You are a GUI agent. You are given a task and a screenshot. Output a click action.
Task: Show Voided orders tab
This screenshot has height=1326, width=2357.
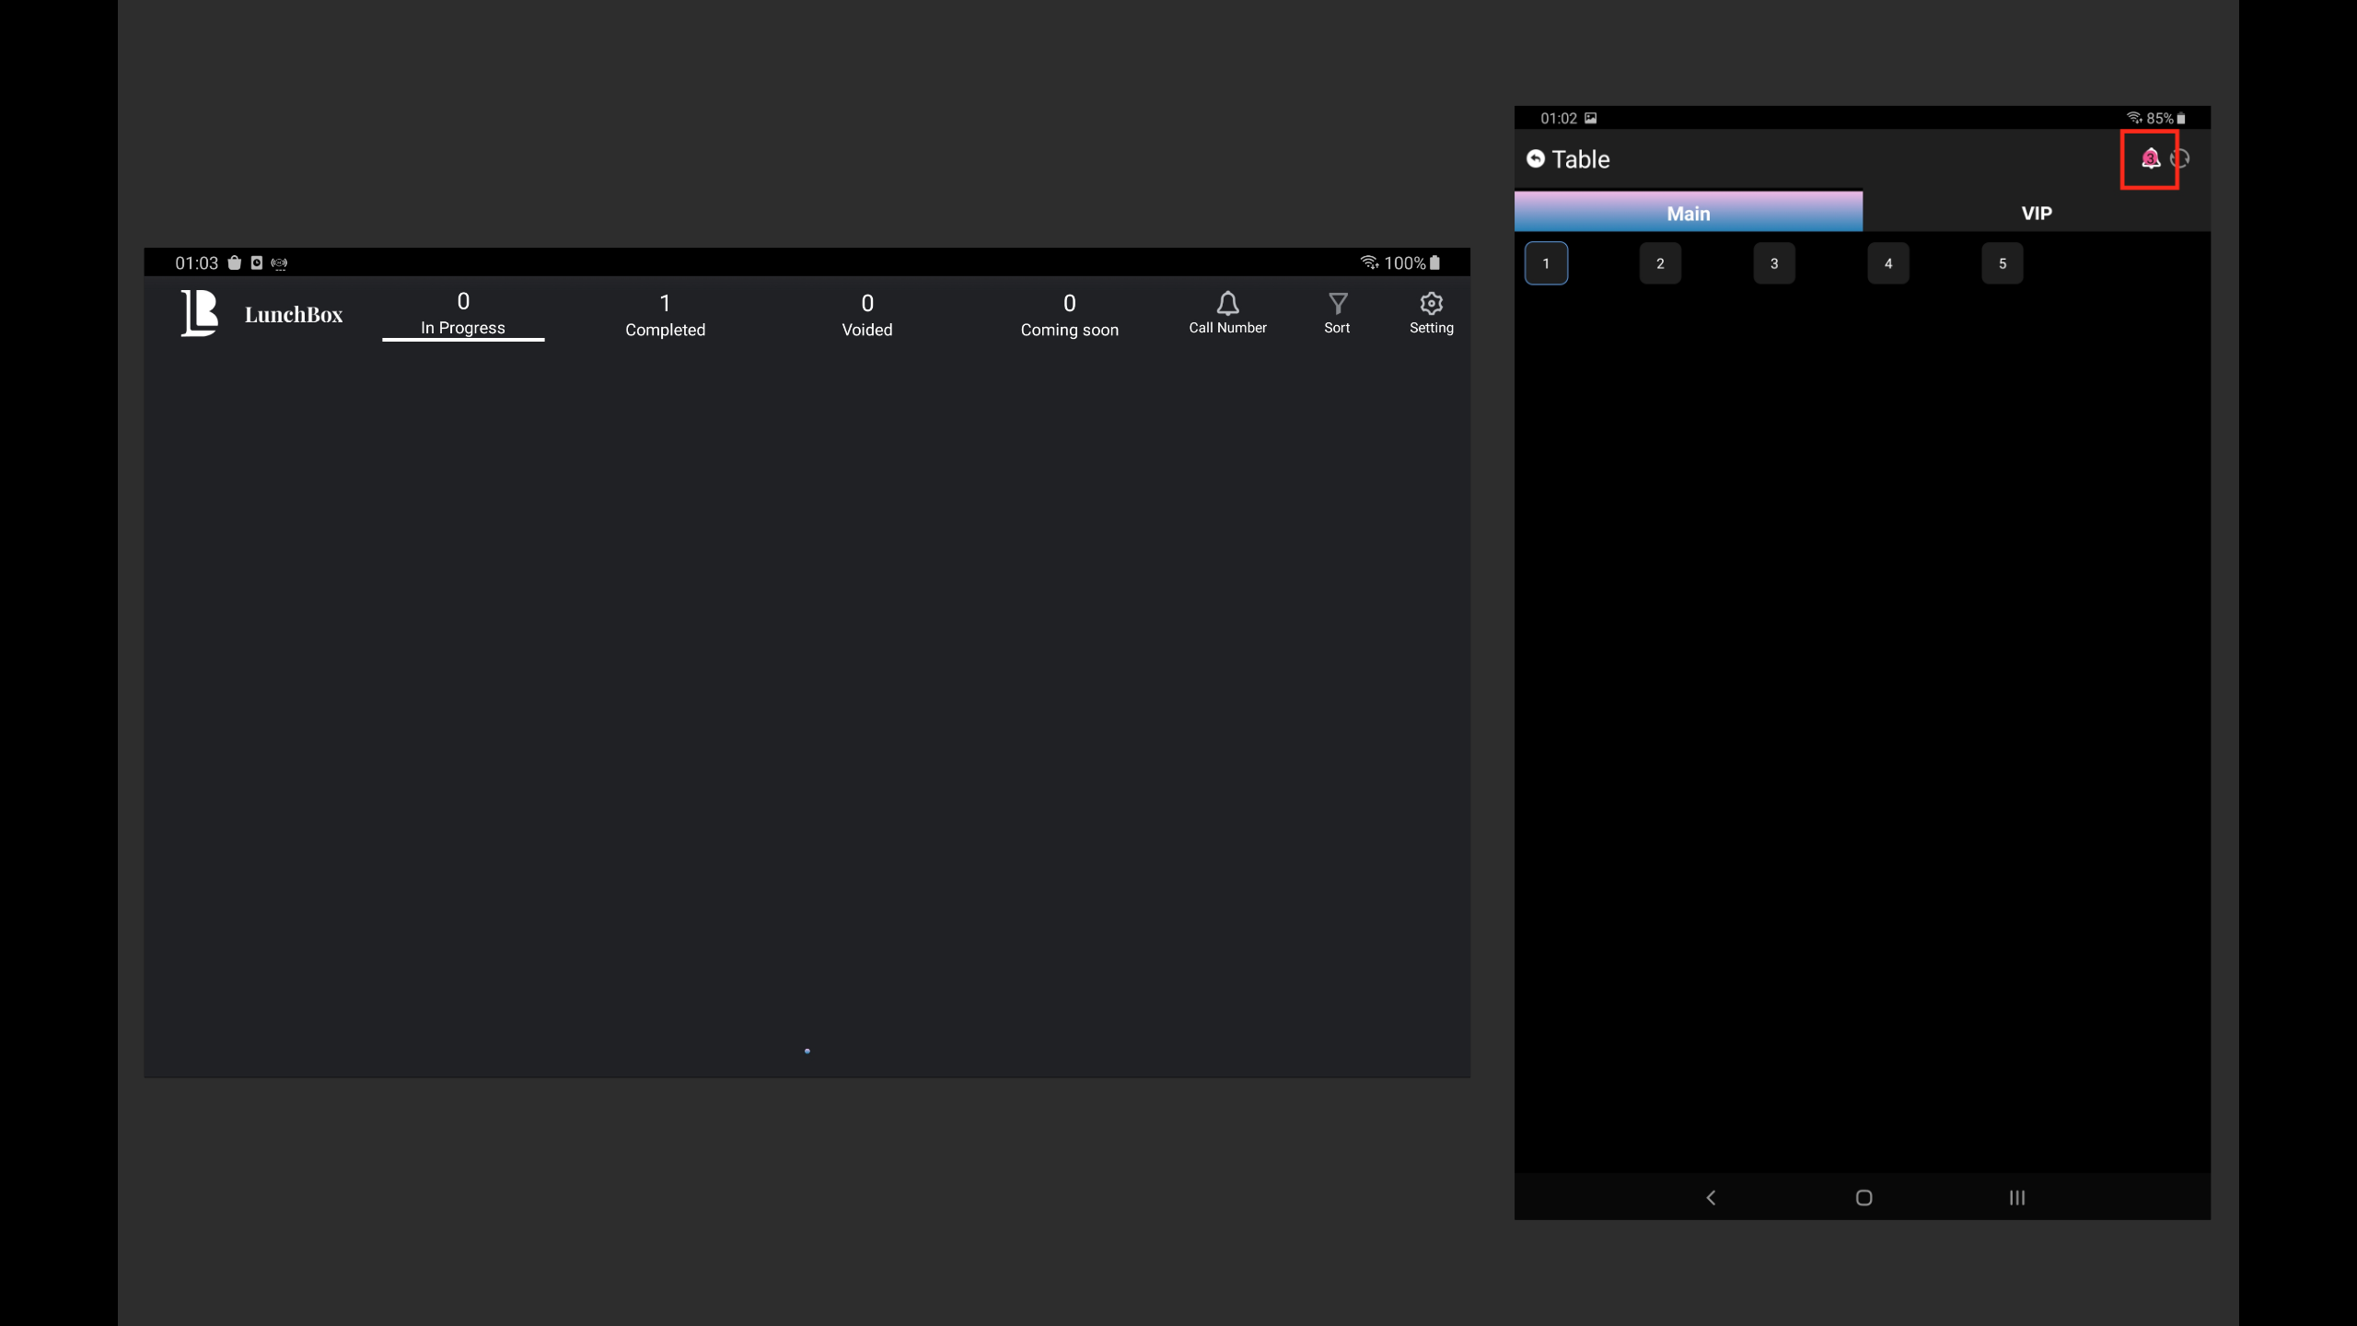(866, 315)
